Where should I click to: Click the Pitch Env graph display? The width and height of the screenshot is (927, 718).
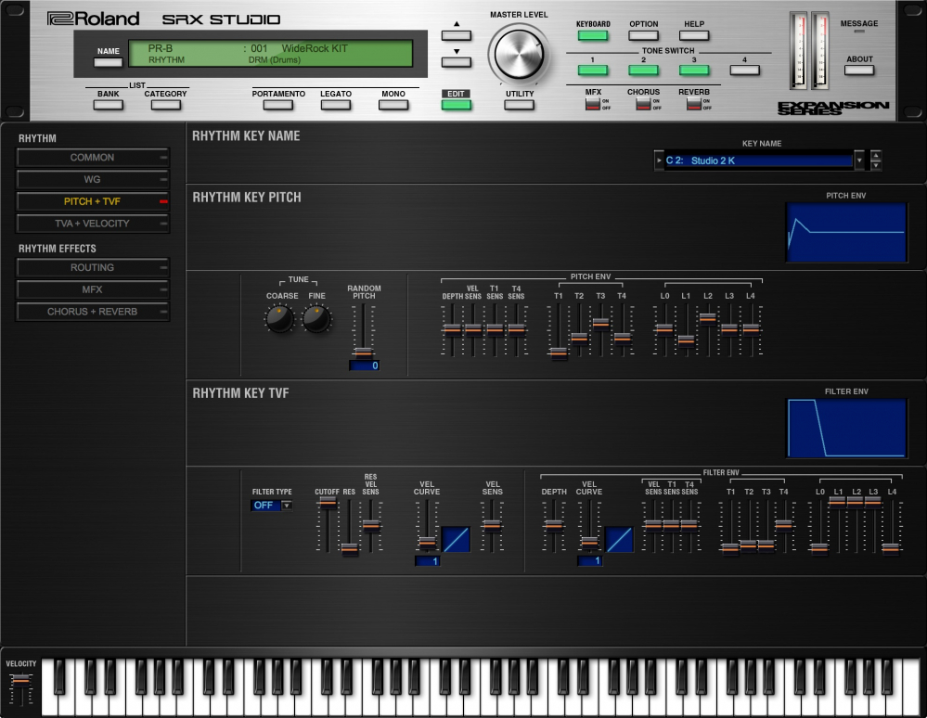coord(846,232)
